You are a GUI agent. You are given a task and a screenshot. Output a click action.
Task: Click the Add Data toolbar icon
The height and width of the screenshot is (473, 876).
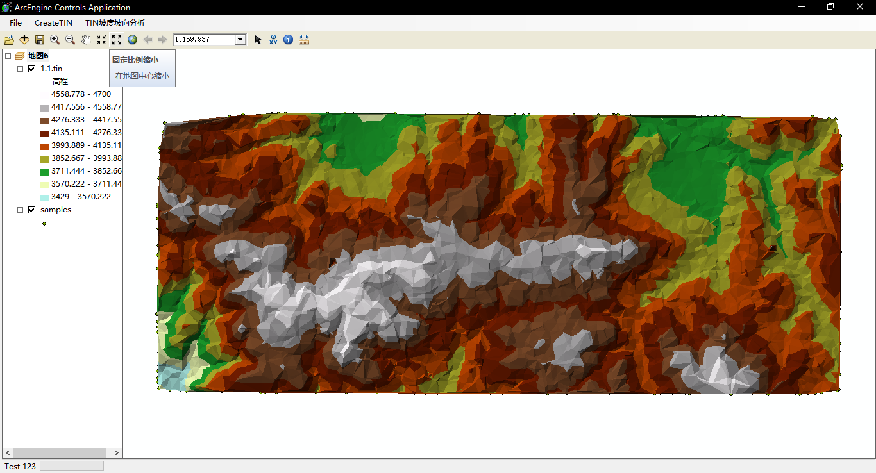(24, 40)
